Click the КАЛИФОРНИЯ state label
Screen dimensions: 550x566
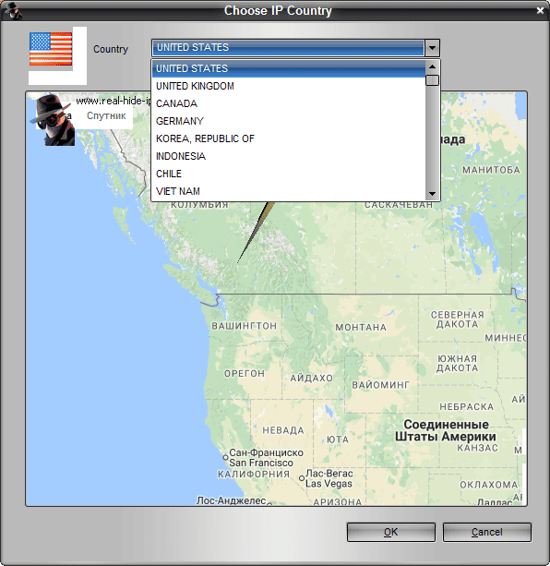(x=254, y=474)
